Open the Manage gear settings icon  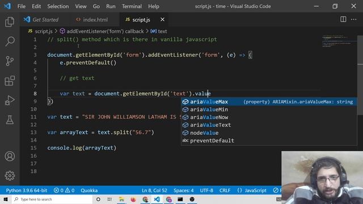coord(10,176)
